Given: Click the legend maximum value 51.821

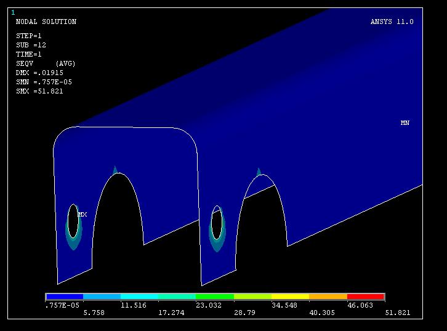Looking at the screenshot, I should 398,313.
